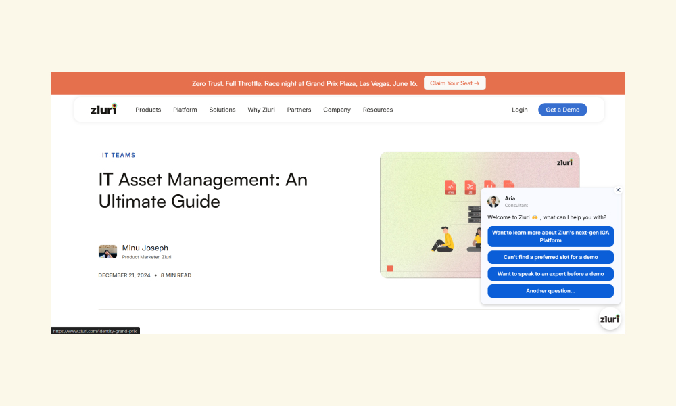Choose 'Can't find a preferred slot for a demo'
This screenshot has height=406, width=676.
coord(550,257)
